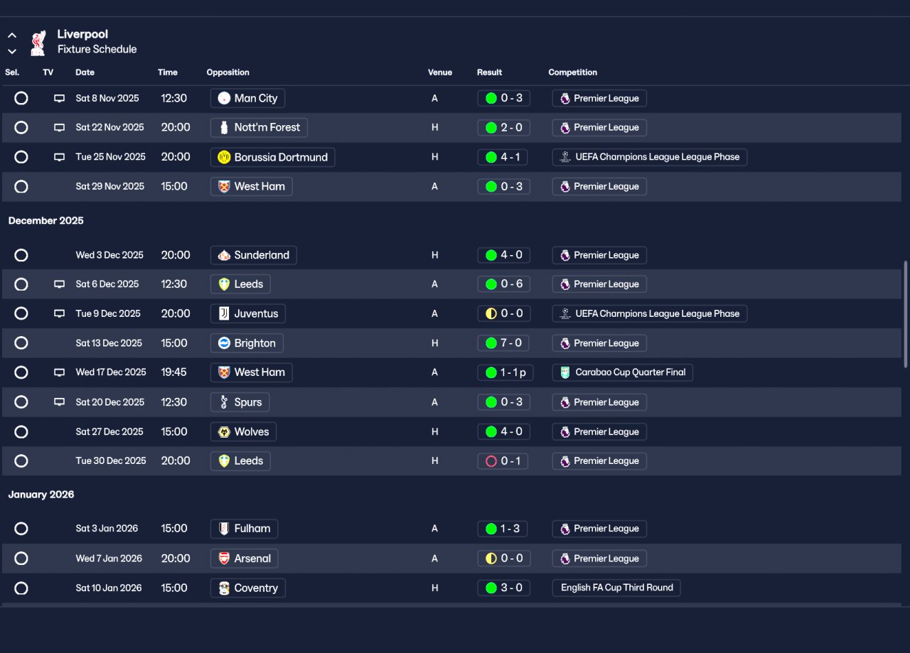
Task: Click the Wolves club badge icon
Action: click(x=224, y=432)
